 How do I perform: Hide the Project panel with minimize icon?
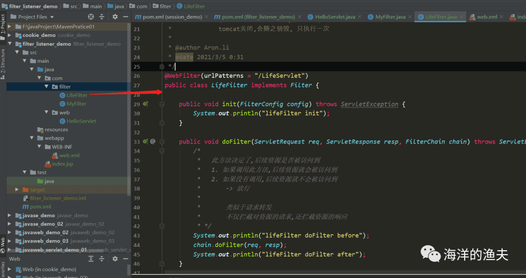pyautogui.click(x=126, y=17)
